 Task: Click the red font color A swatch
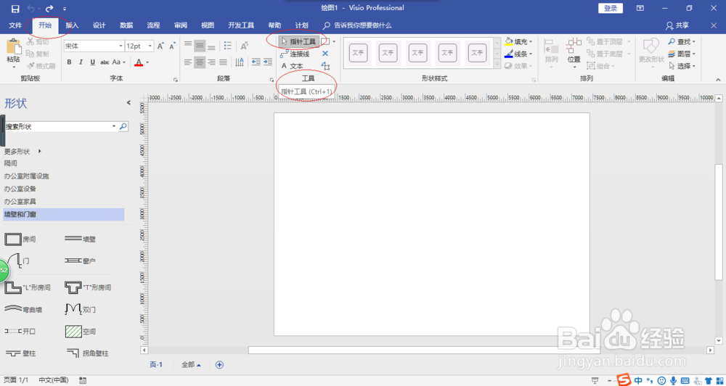click(139, 62)
